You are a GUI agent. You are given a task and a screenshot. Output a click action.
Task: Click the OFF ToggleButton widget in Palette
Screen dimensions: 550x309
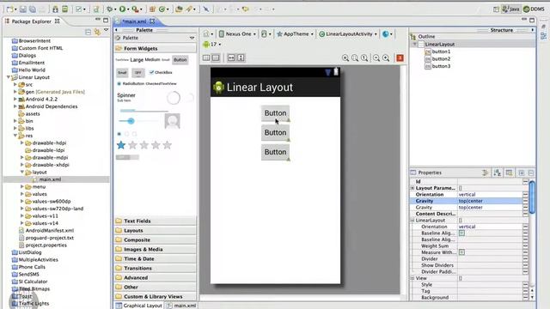click(138, 73)
